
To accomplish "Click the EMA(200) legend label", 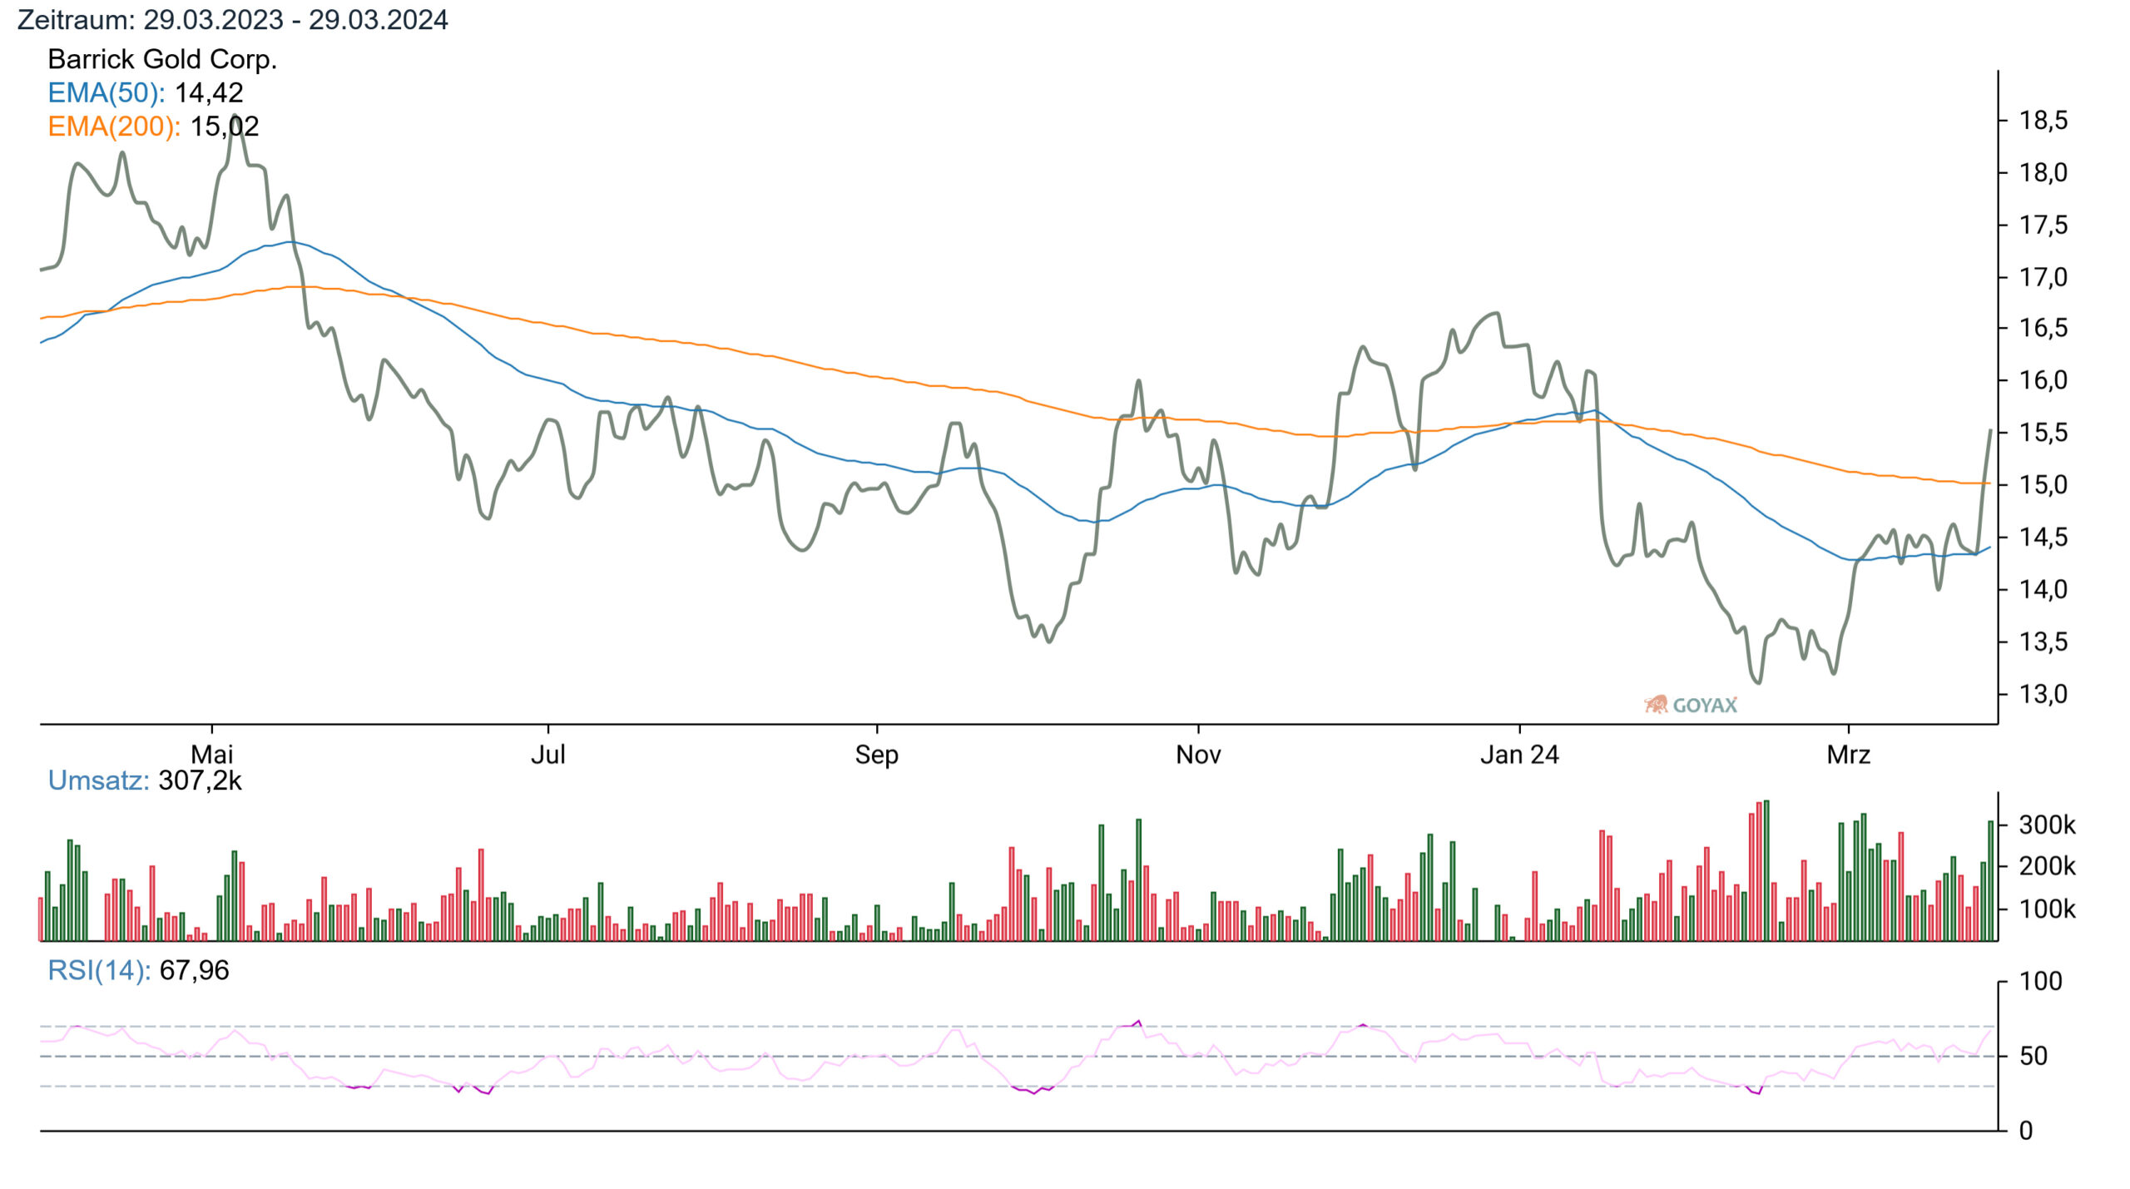I will pos(114,126).
